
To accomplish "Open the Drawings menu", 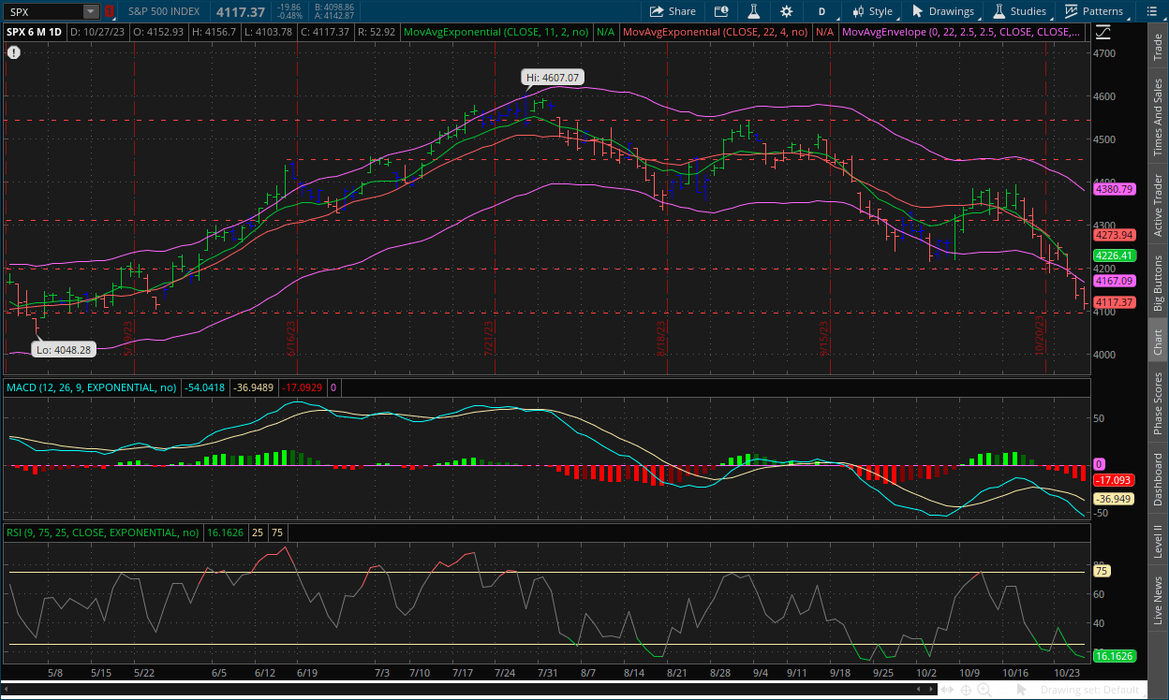I will point(942,11).
